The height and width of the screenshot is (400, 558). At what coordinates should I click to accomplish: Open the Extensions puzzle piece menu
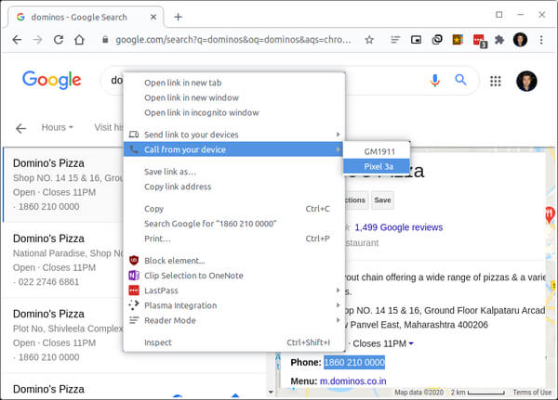point(499,39)
